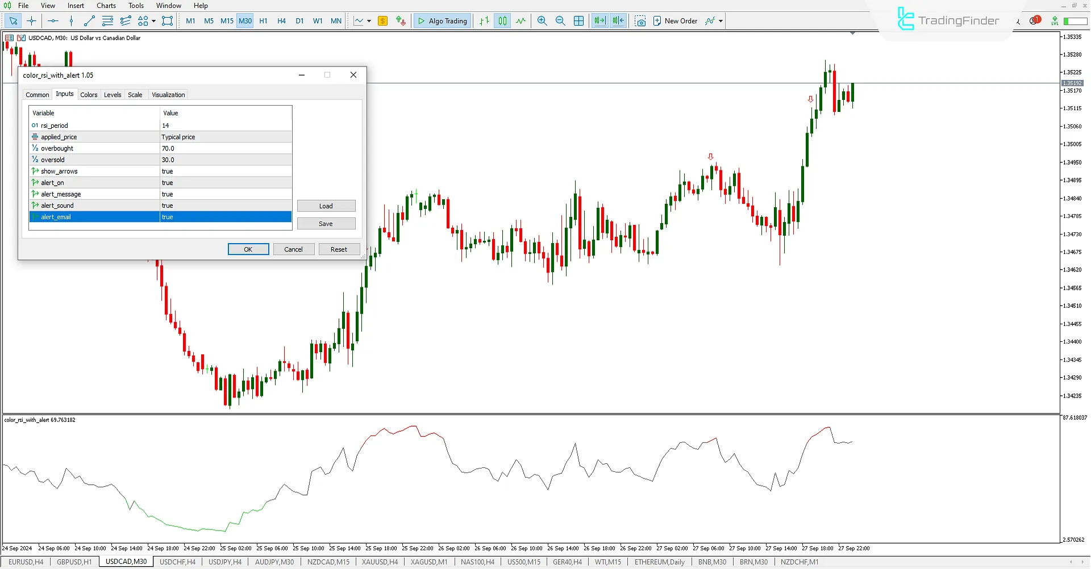Toggle auto scroll to latest bars
Screen dimensions: 1091x569
tap(599, 20)
